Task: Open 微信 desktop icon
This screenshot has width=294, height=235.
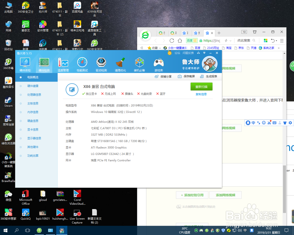Action: (x=8, y=196)
